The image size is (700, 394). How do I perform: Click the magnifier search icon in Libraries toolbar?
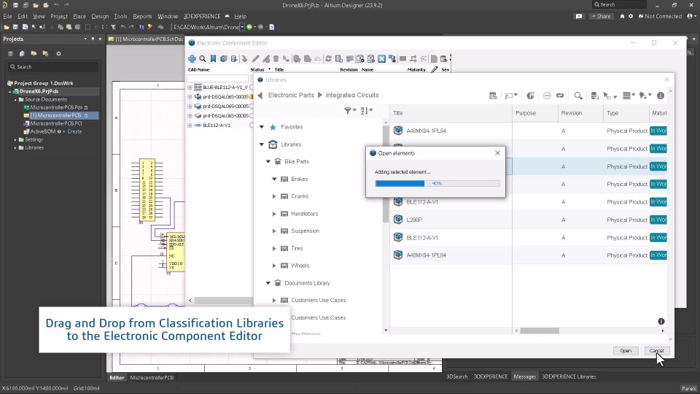click(578, 96)
